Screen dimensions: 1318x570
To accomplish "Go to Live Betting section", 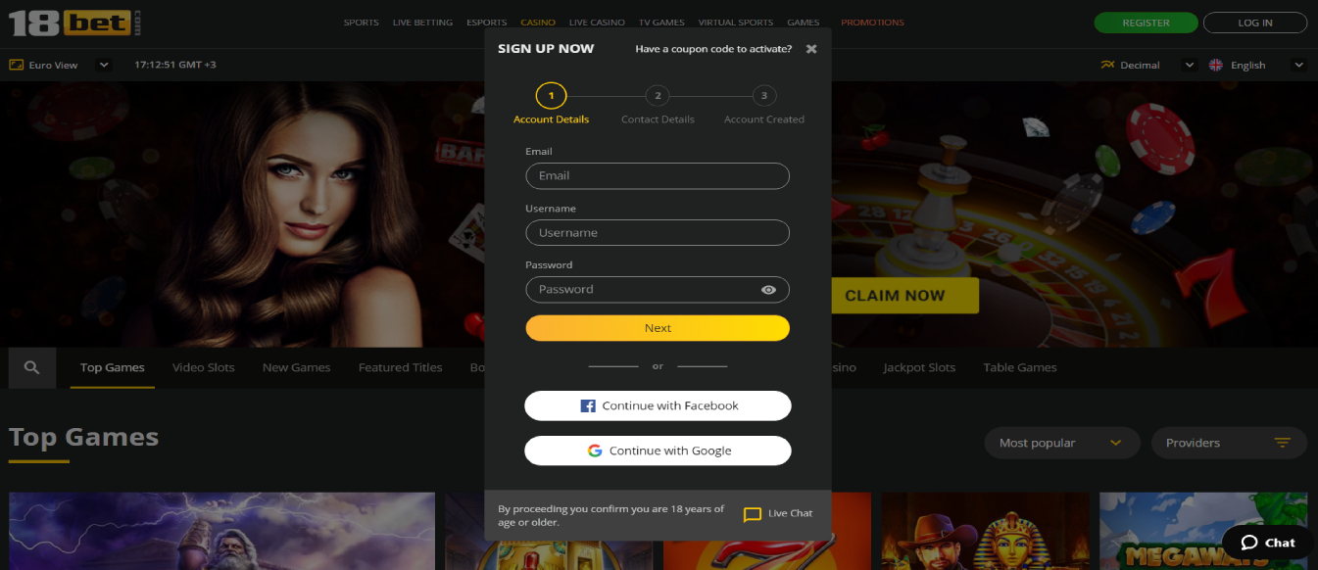I will 422,23.
